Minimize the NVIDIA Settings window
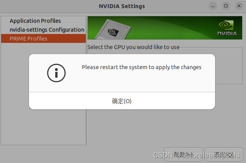The height and width of the screenshot is (163, 246). pyautogui.click(x=213, y=6)
